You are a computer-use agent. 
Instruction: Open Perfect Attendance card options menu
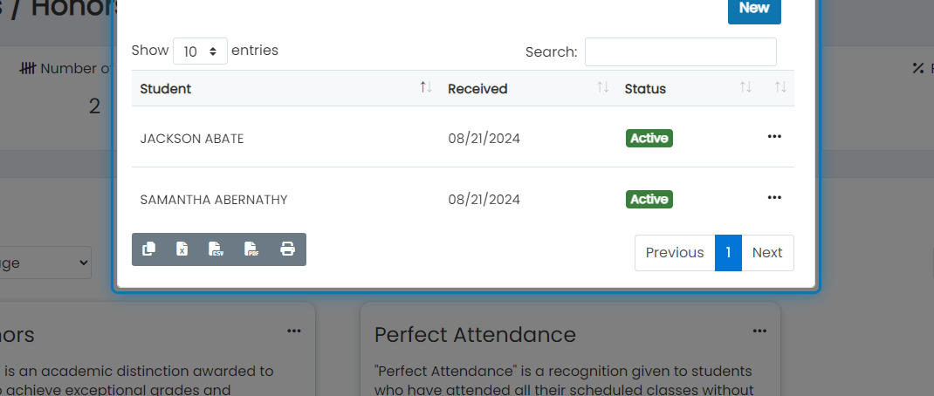759,331
